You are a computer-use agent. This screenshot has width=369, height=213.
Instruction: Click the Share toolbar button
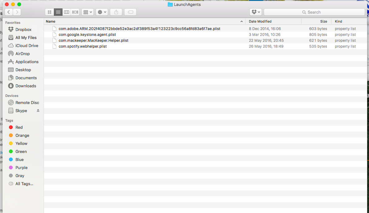click(116, 12)
